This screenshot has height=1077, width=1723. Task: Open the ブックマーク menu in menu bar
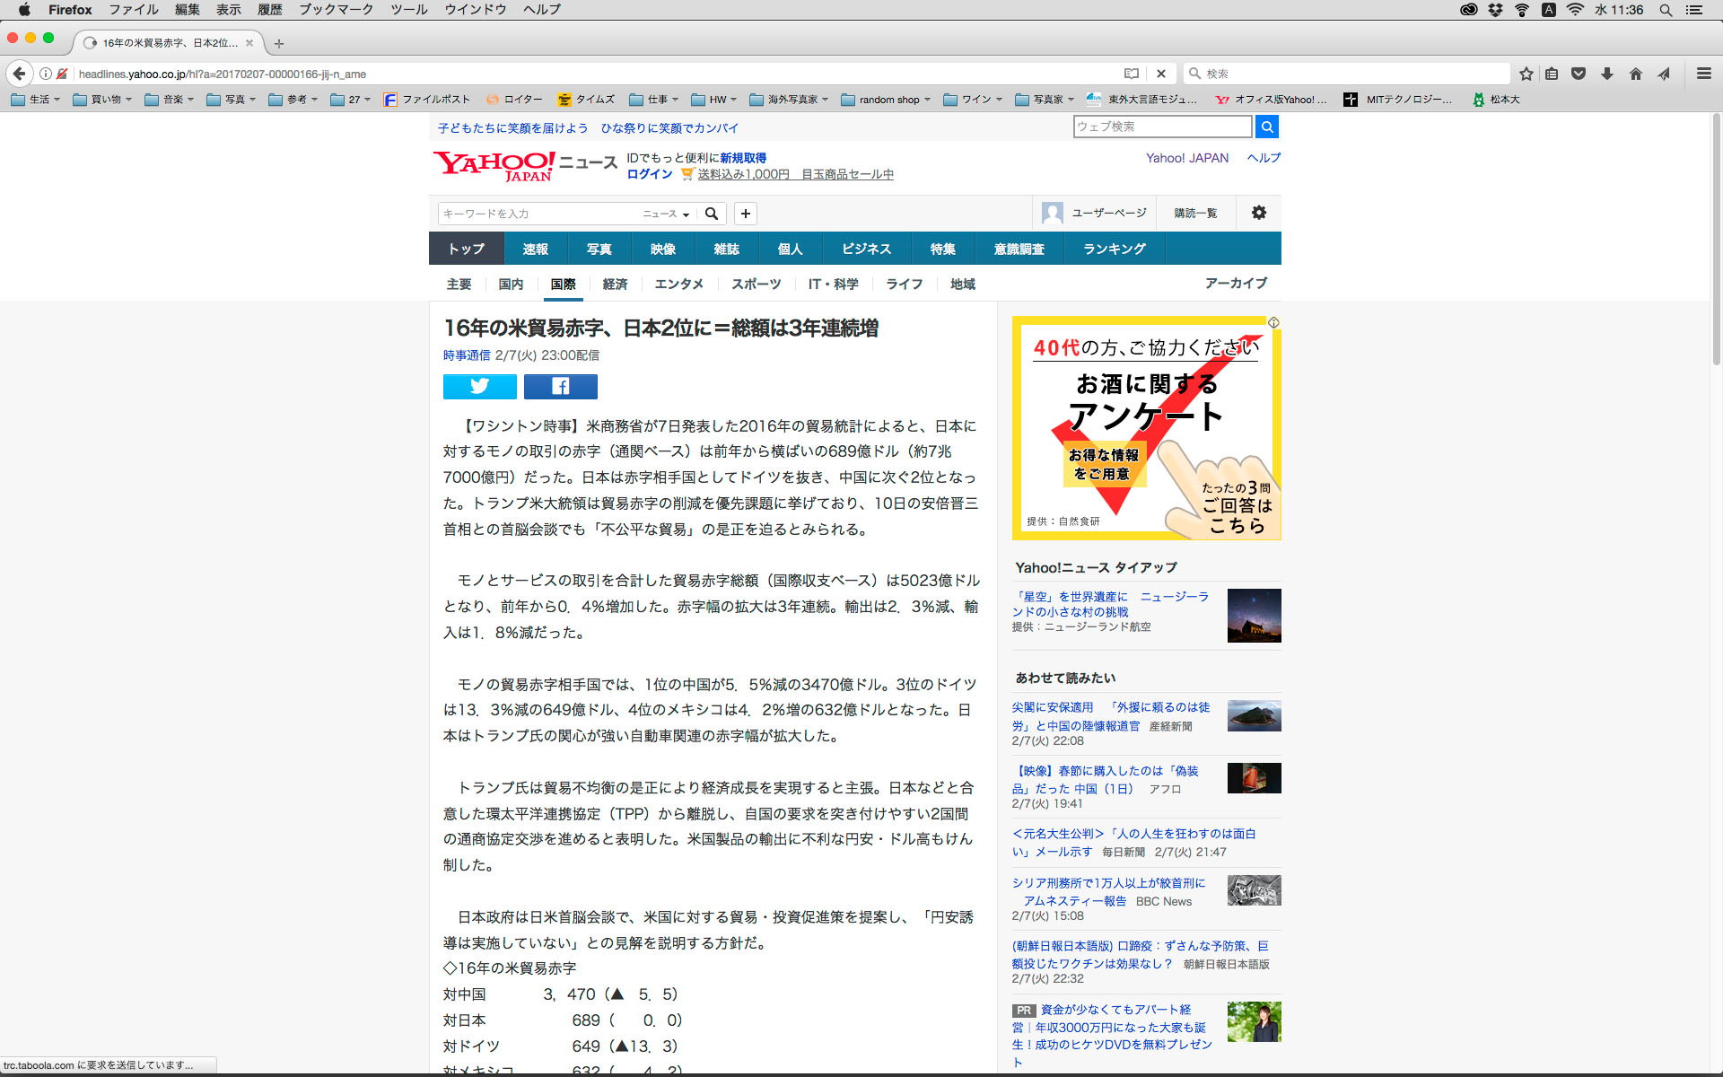point(336,10)
